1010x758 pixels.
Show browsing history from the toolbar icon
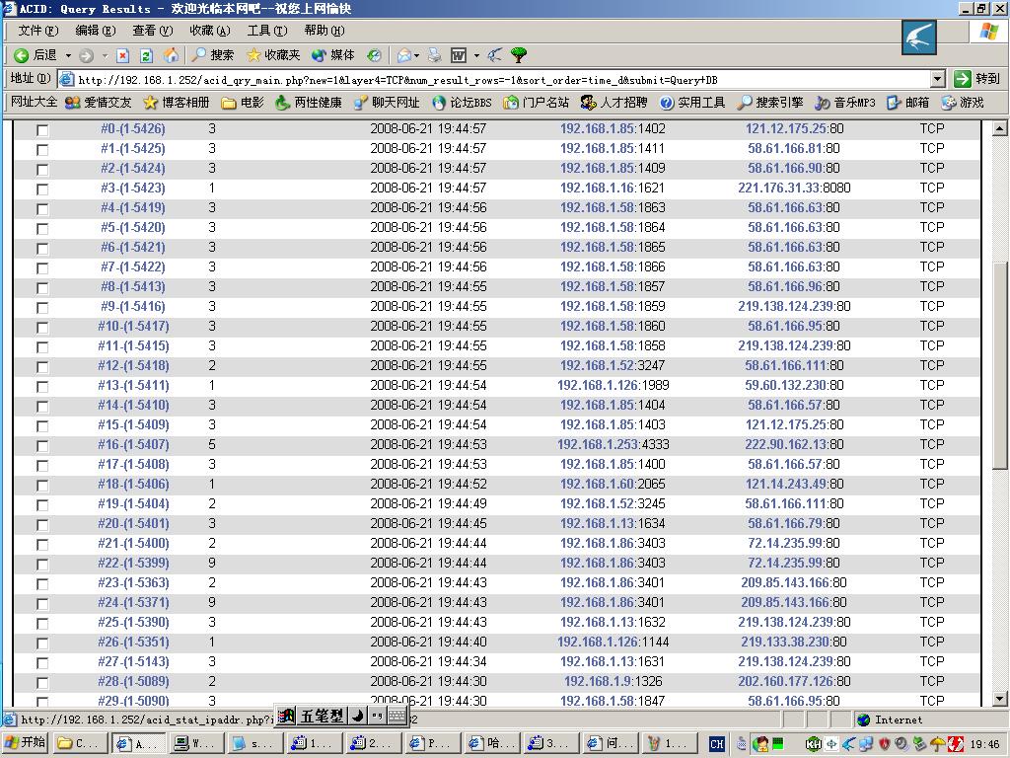click(374, 56)
